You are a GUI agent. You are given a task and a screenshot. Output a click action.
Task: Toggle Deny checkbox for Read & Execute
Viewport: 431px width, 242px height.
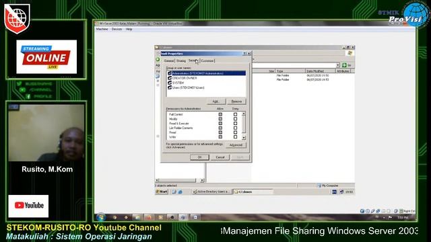(x=235, y=124)
